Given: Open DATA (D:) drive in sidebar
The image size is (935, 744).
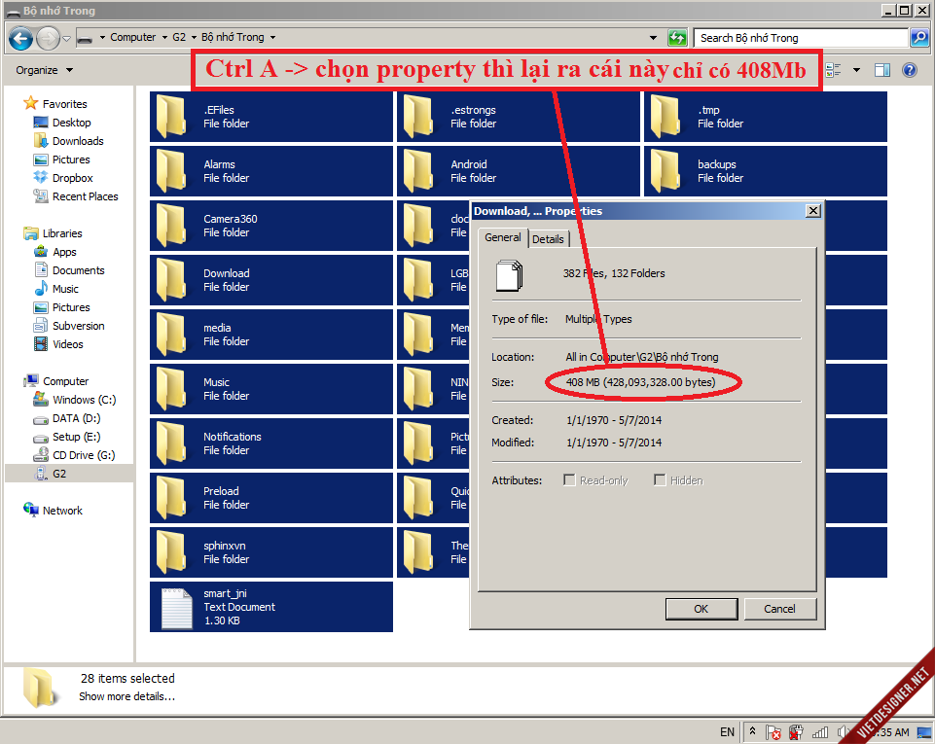Looking at the screenshot, I should click(67, 418).
